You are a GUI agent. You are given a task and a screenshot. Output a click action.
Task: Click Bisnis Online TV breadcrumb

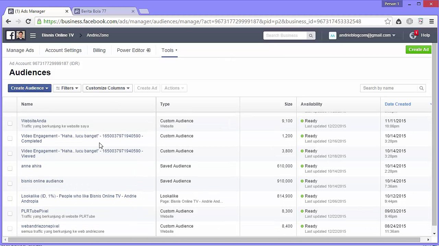tap(58, 35)
